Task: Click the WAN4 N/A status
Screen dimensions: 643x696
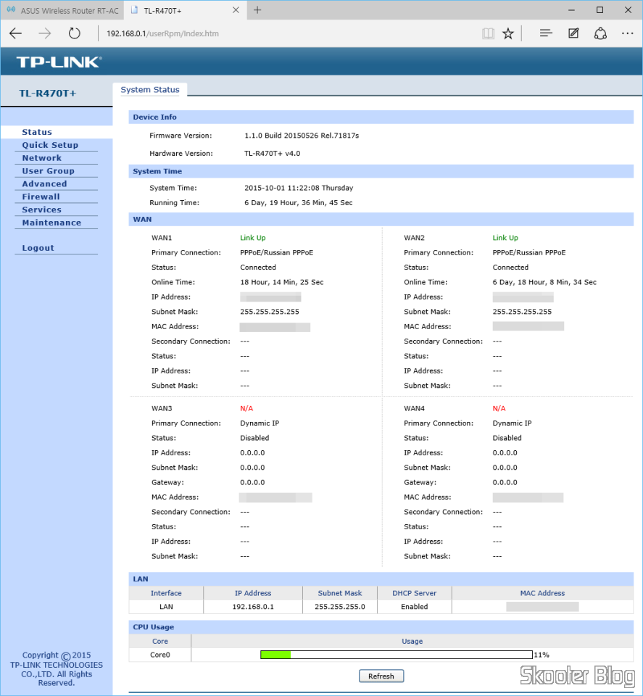Action: pos(499,408)
